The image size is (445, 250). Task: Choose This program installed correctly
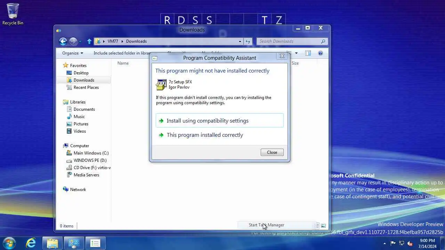point(220,135)
